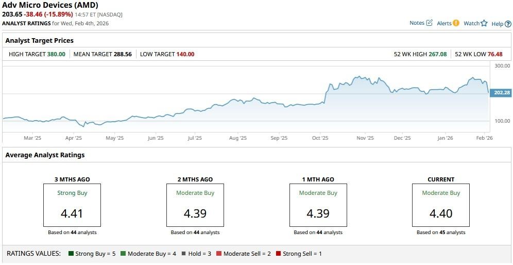Click the Average Analyst Ratings heading
513x265 pixels.
(x=45, y=155)
